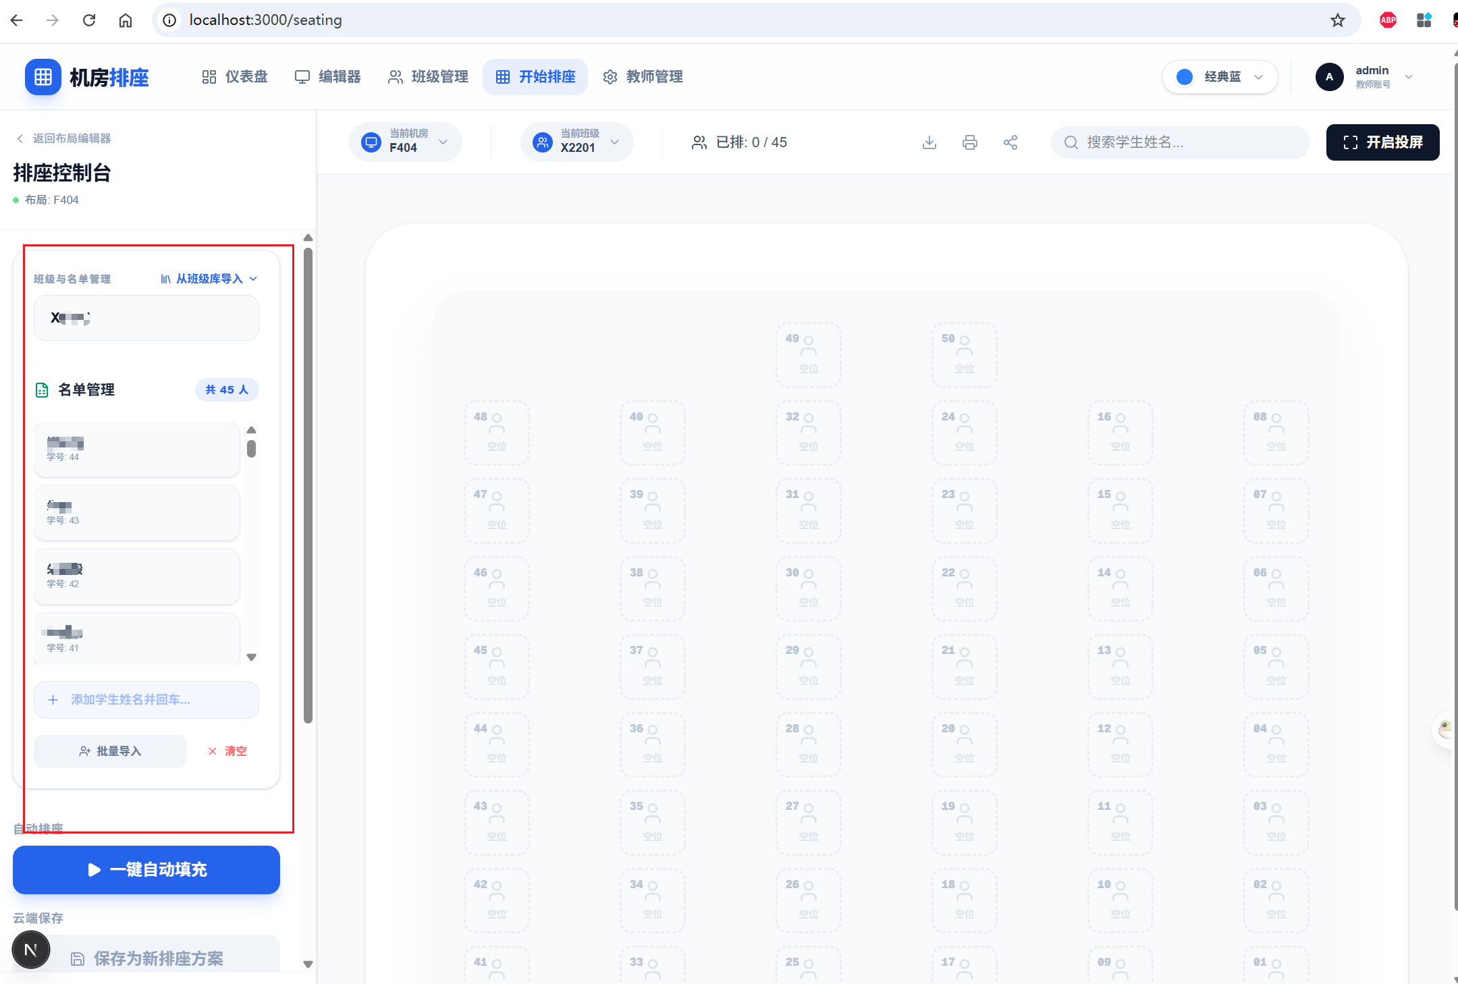Click the download seating icon
This screenshot has width=1458, height=984.
[x=929, y=142]
